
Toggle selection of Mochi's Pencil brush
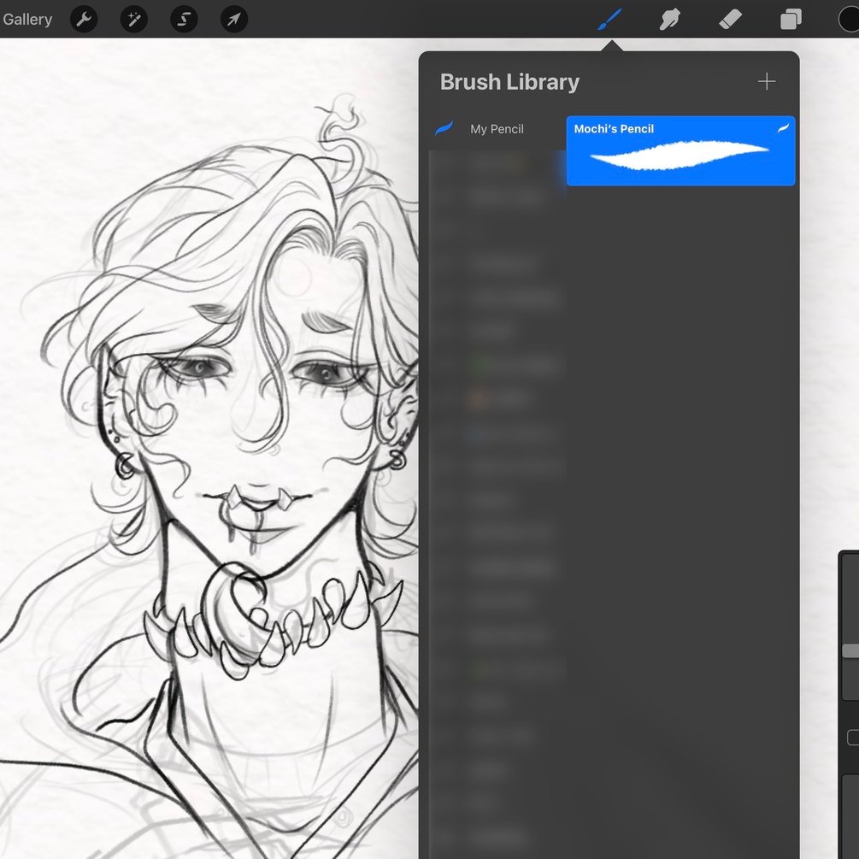680,150
